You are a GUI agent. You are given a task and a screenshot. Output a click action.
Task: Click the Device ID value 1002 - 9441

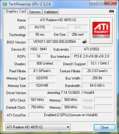tap(38, 49)
